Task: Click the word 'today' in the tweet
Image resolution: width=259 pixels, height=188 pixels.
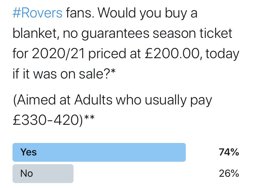Action: [x=222, y=54]
